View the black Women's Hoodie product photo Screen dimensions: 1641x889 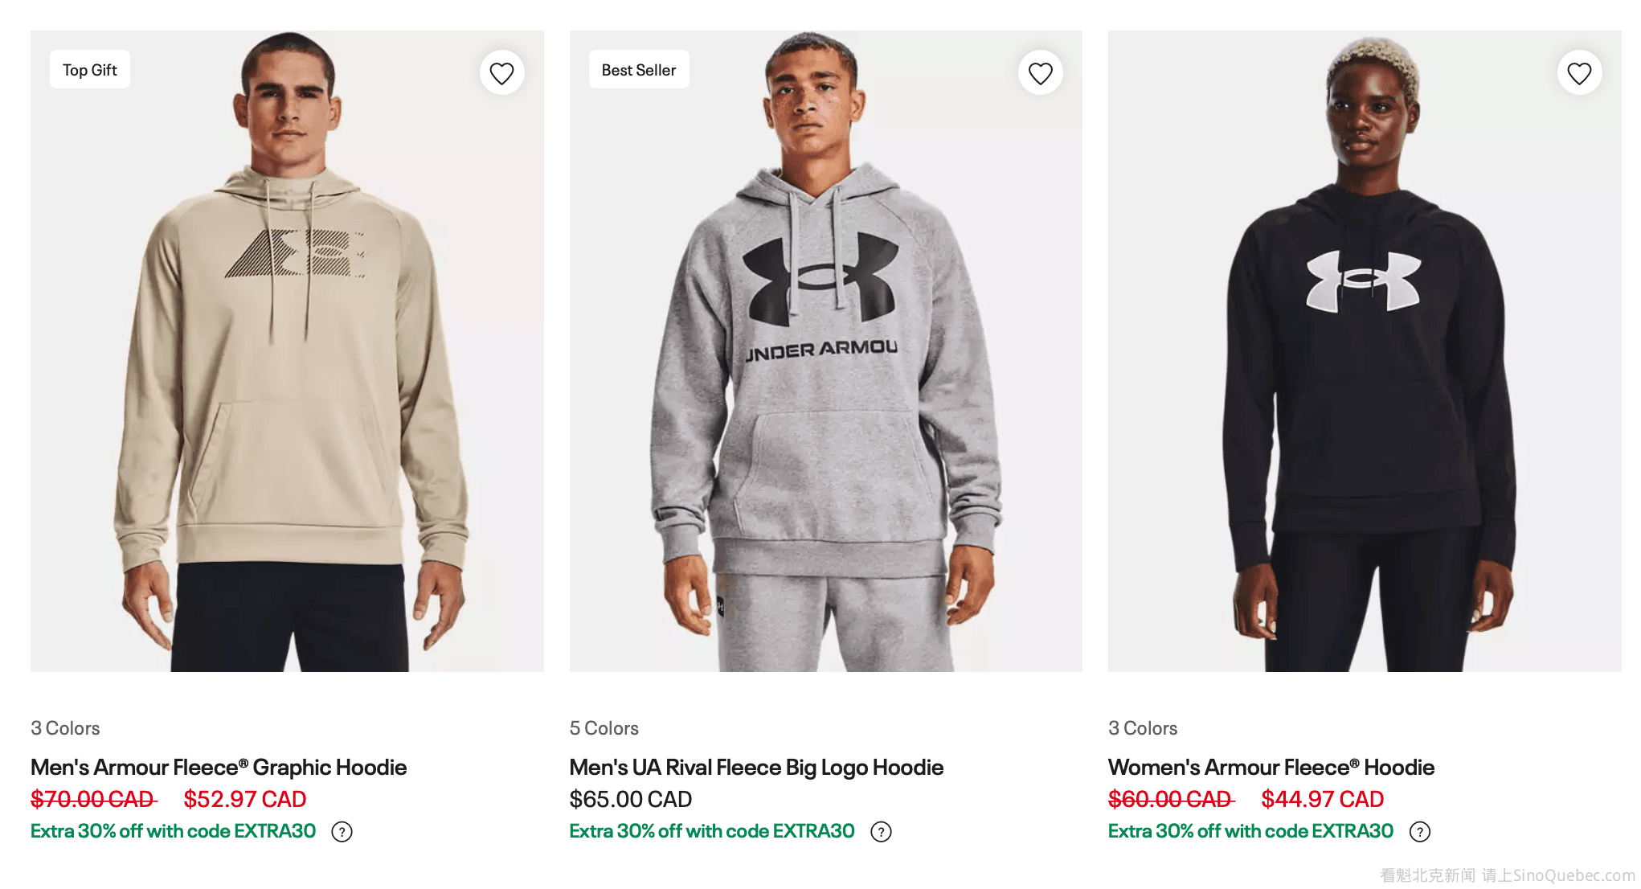click(x=1364, y=402)
